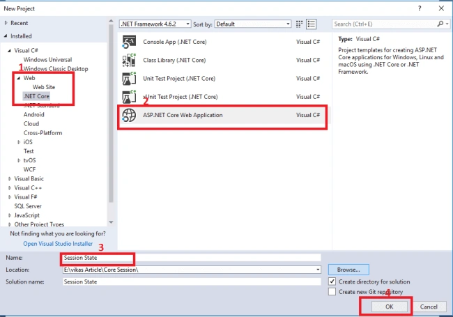
Task: Open the Location path dropdown arrow
Action: coord(318,270)
